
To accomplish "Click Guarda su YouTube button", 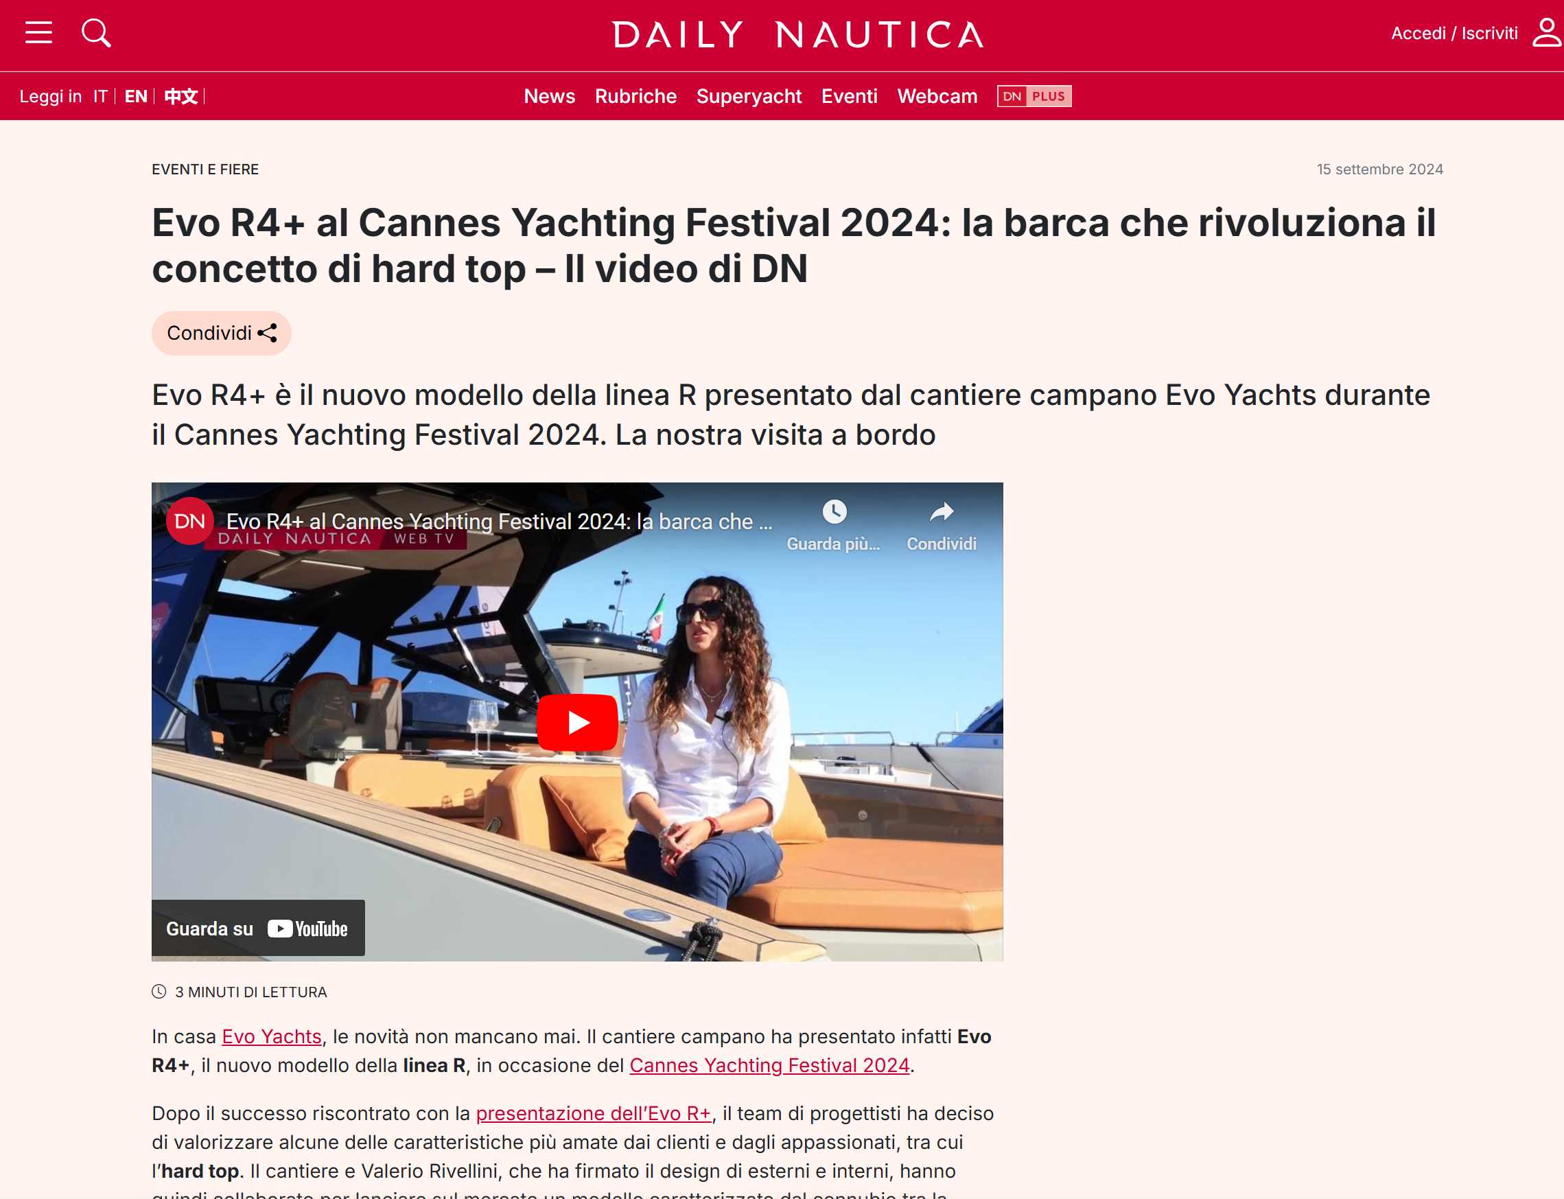I will [x=258, y=928].
